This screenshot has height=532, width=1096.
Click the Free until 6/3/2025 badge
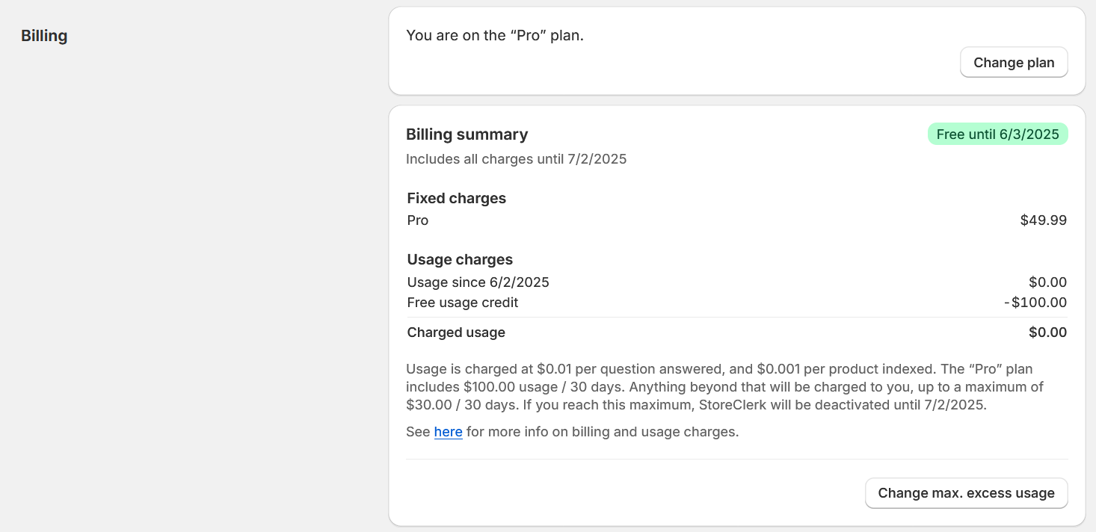[x=997, y=134]
